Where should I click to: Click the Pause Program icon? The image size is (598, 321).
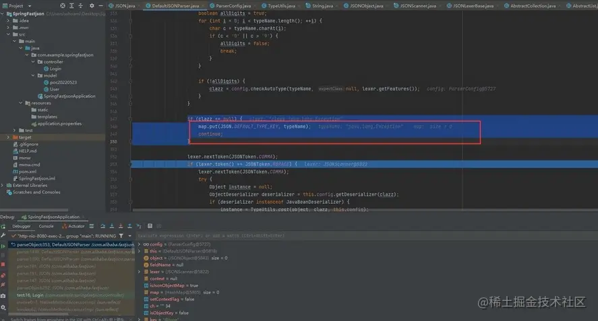3,255
